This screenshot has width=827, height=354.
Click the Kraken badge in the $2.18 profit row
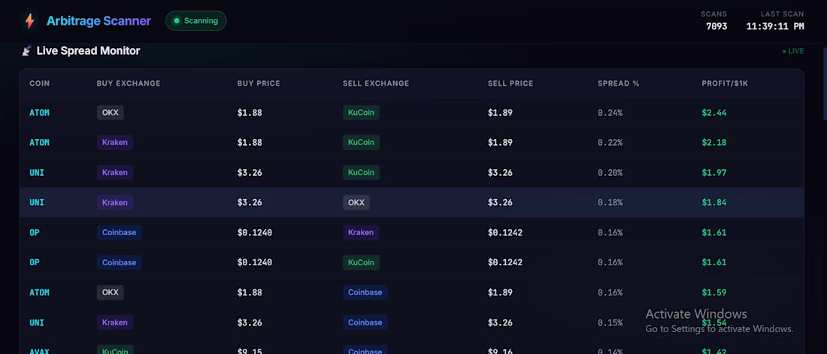115,143
